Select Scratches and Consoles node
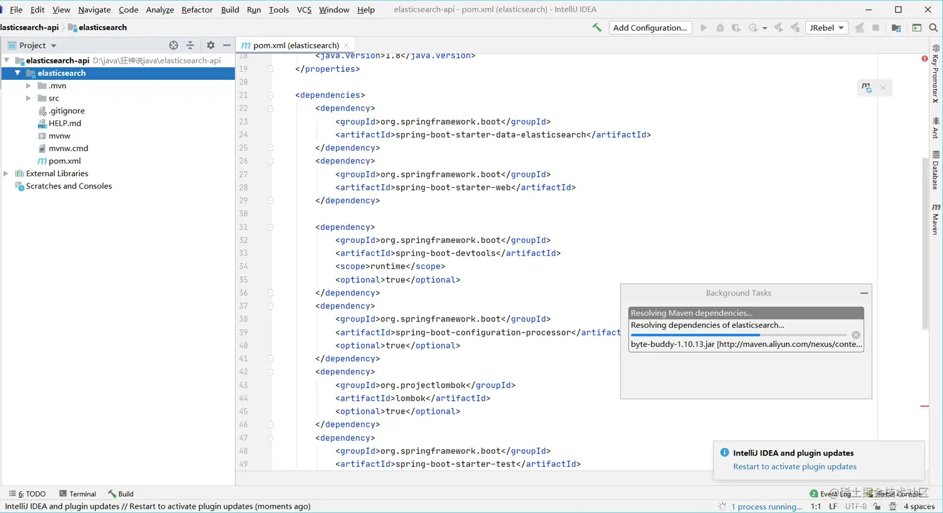 click(x=64, y=186)
